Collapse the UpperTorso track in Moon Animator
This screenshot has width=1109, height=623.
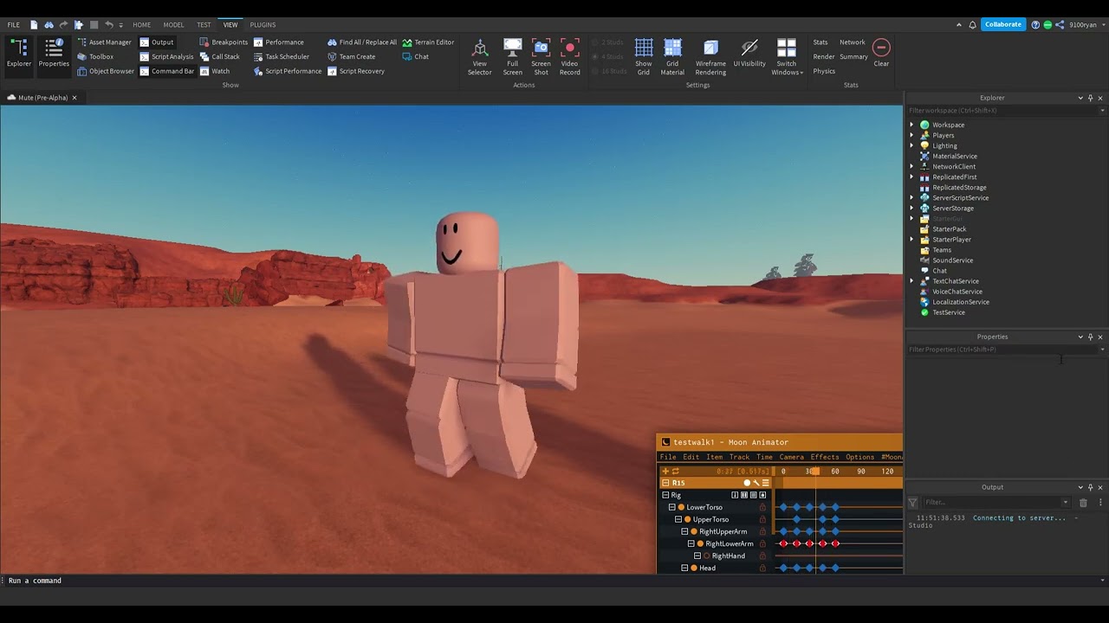coord(678,519)
